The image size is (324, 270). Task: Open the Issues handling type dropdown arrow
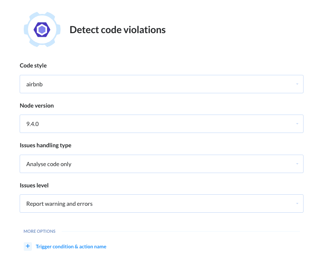click(x=297, y=164)
